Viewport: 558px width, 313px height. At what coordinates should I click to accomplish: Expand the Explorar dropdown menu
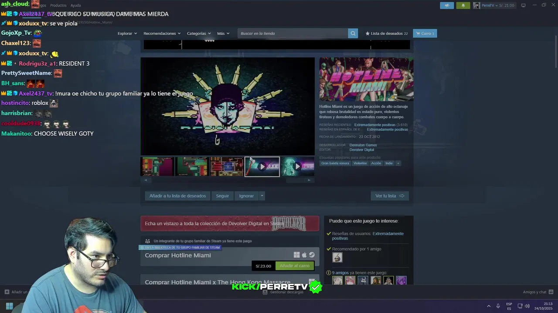point(127,33)
